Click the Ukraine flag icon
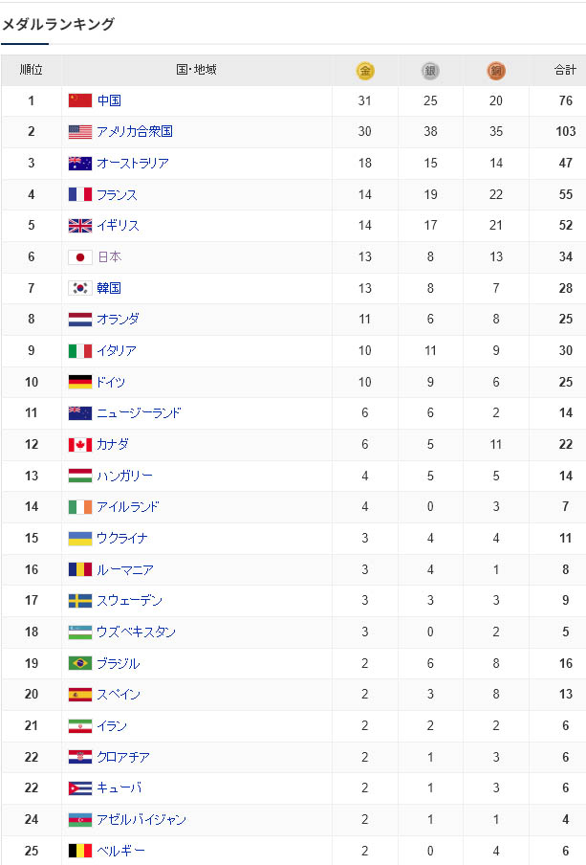 click(x=80, y=538)
